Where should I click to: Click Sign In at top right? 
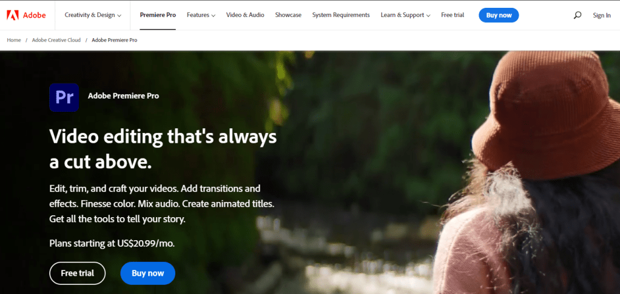(x=601, y=15)
